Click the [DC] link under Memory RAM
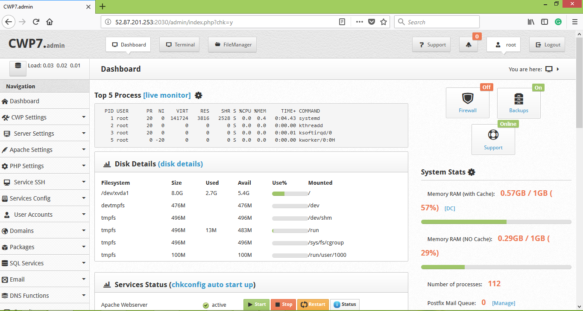The image size is (583, 311). point(450,209)
